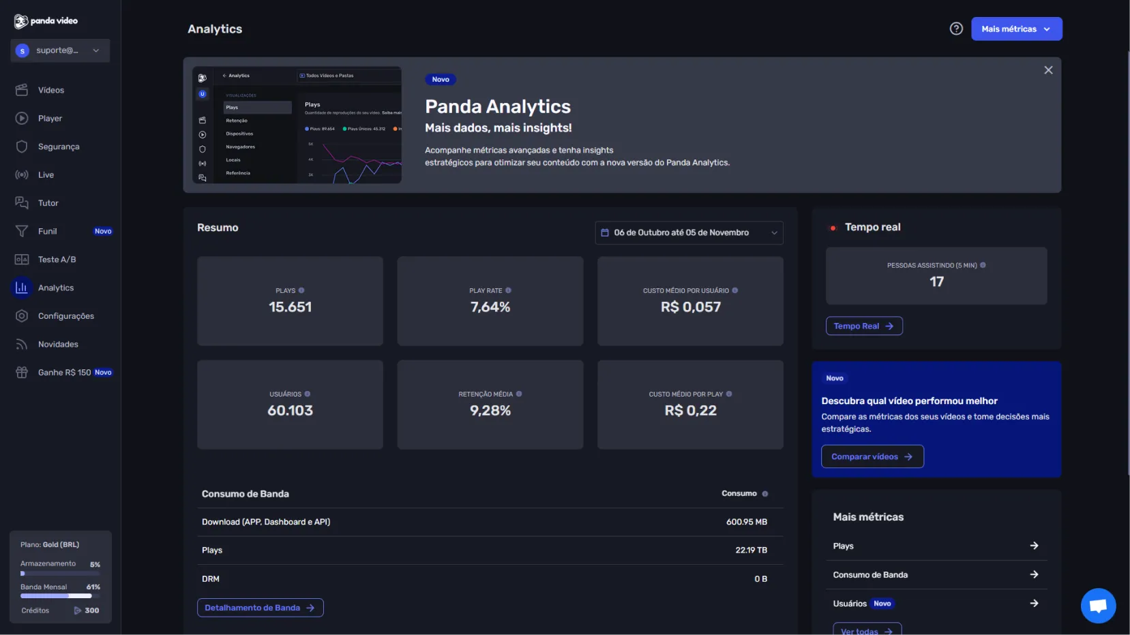The image size is (1130, 635).
Task: Click the Panda Video logo
Action: (46, 21)
